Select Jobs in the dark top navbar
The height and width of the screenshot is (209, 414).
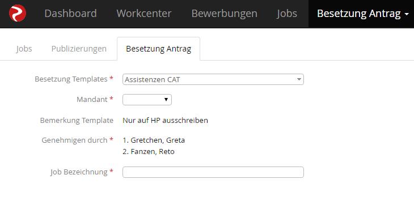(x=287, y=14)
